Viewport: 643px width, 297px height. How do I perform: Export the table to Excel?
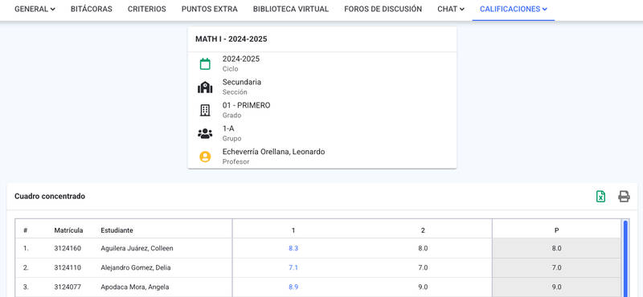pos(600,197)
